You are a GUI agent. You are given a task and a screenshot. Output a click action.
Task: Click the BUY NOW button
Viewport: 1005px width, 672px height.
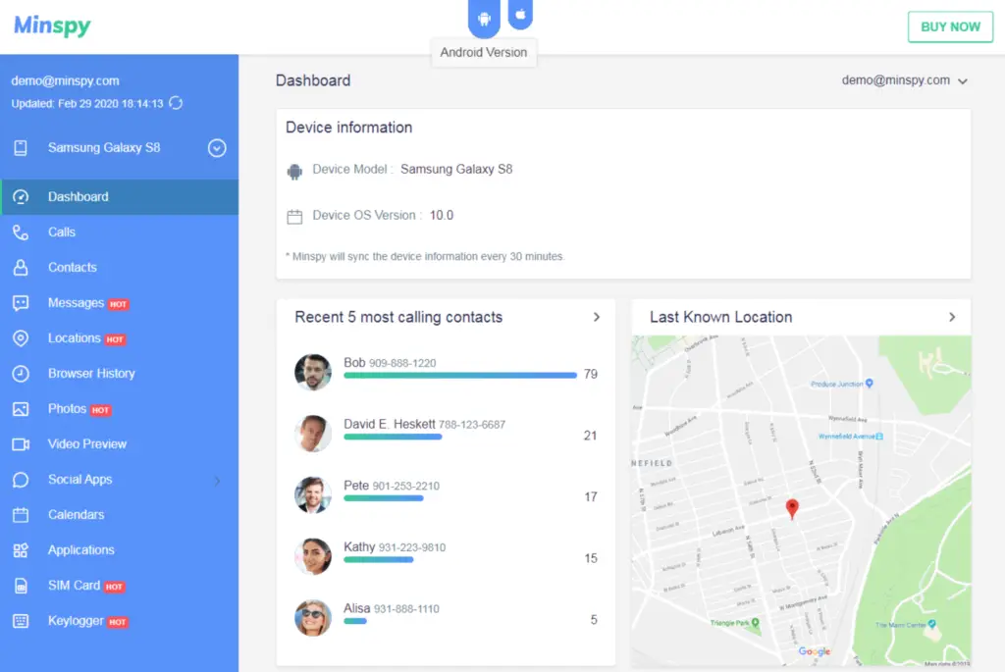point(949,27)
